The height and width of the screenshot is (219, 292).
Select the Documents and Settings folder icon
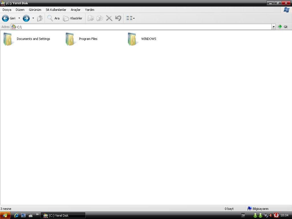coord(8,39)
